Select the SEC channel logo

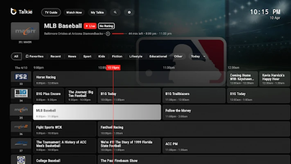21,159
